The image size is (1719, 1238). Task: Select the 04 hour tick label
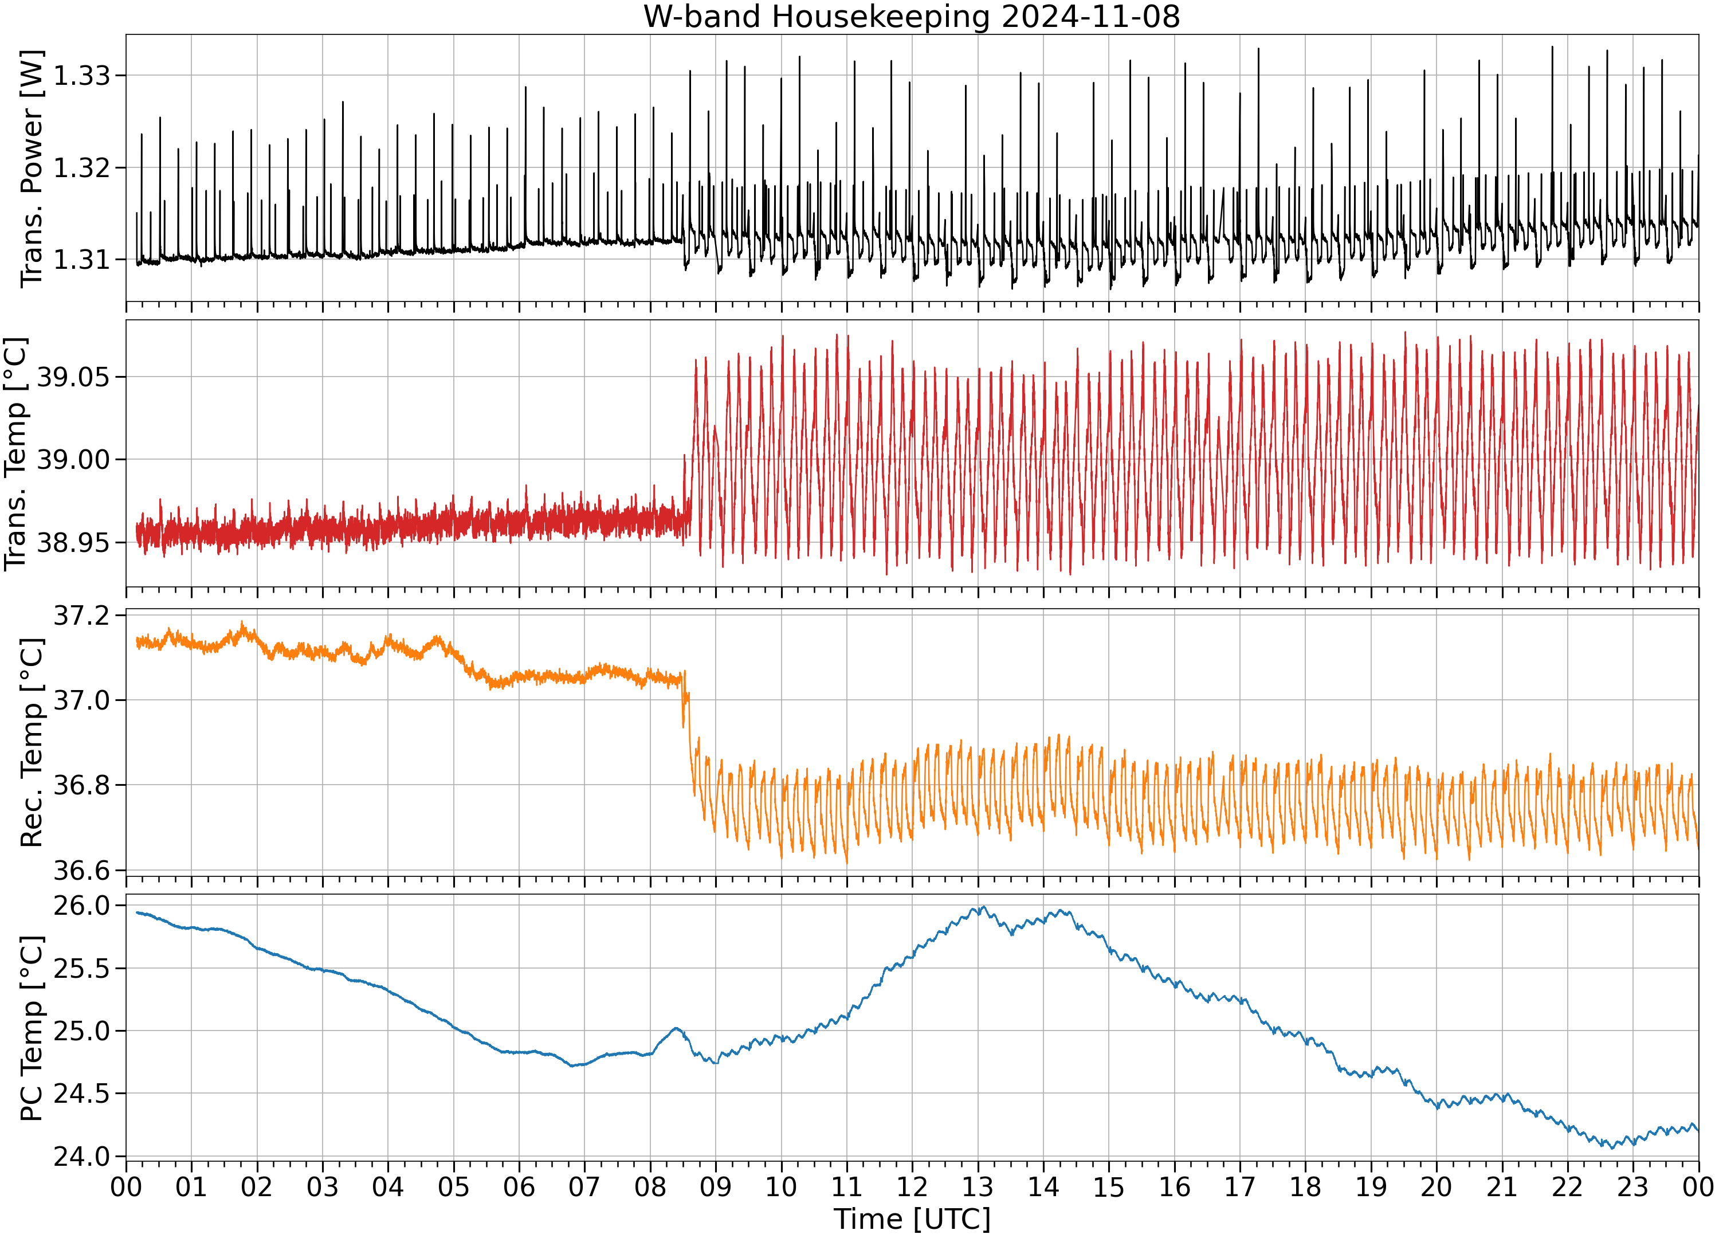[387, 1186]
